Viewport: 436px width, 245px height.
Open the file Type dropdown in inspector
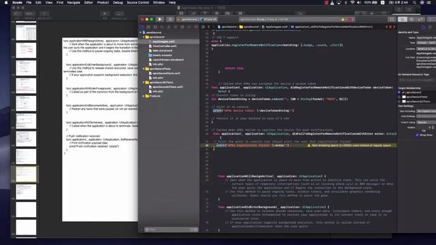426,43
